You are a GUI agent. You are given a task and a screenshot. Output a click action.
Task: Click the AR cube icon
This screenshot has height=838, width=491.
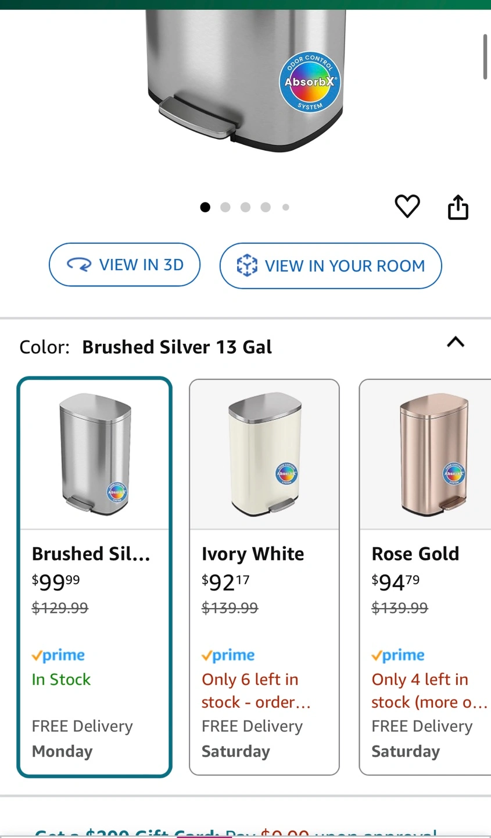coord(247,266)
